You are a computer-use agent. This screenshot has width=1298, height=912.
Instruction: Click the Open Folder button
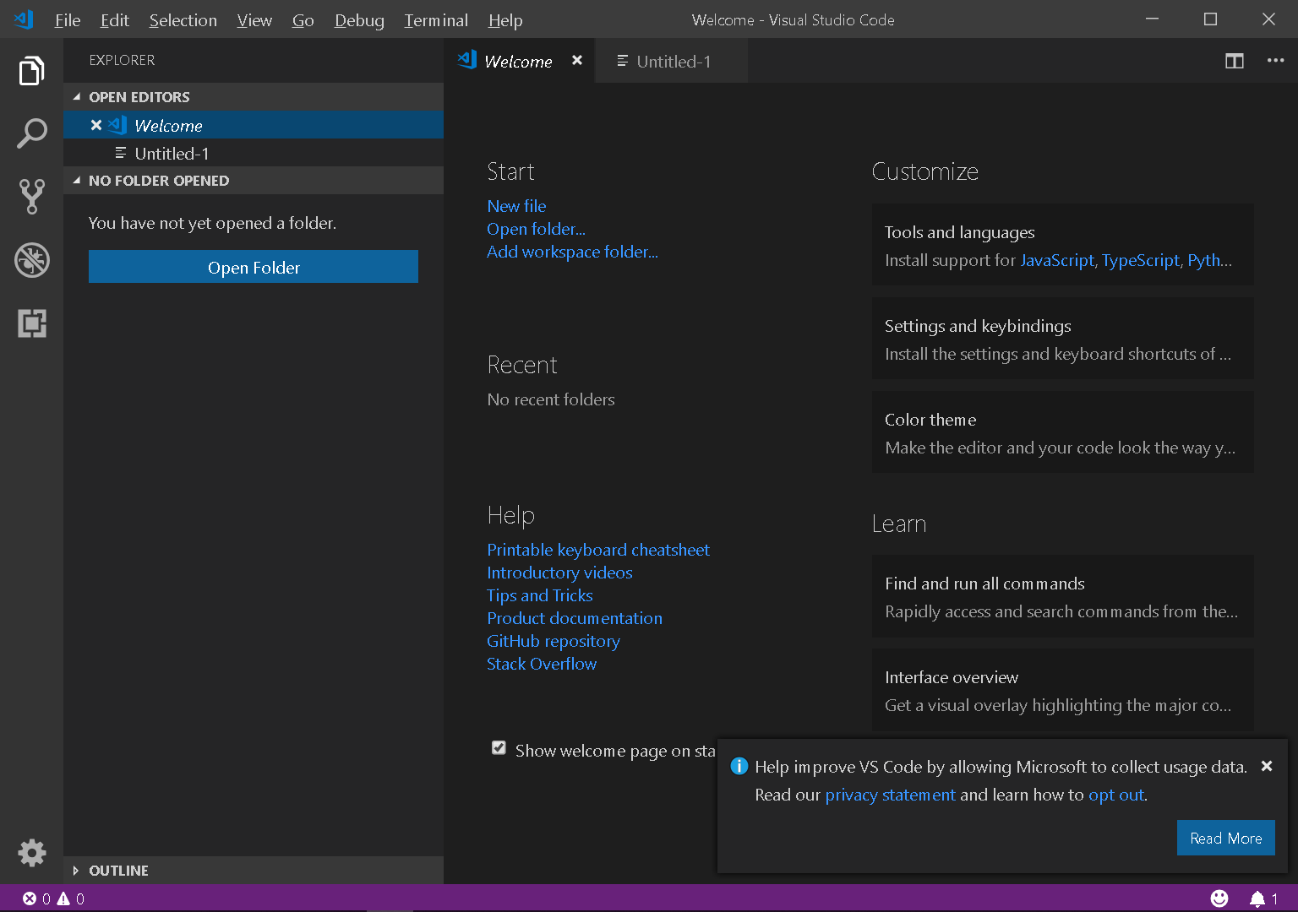[254, 267]
